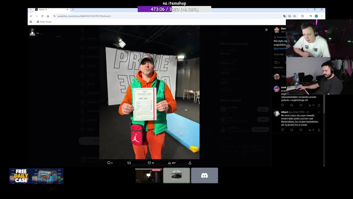Share the szek comment about angielski
This screenshot has height=199, width=353.
(319, 105)
